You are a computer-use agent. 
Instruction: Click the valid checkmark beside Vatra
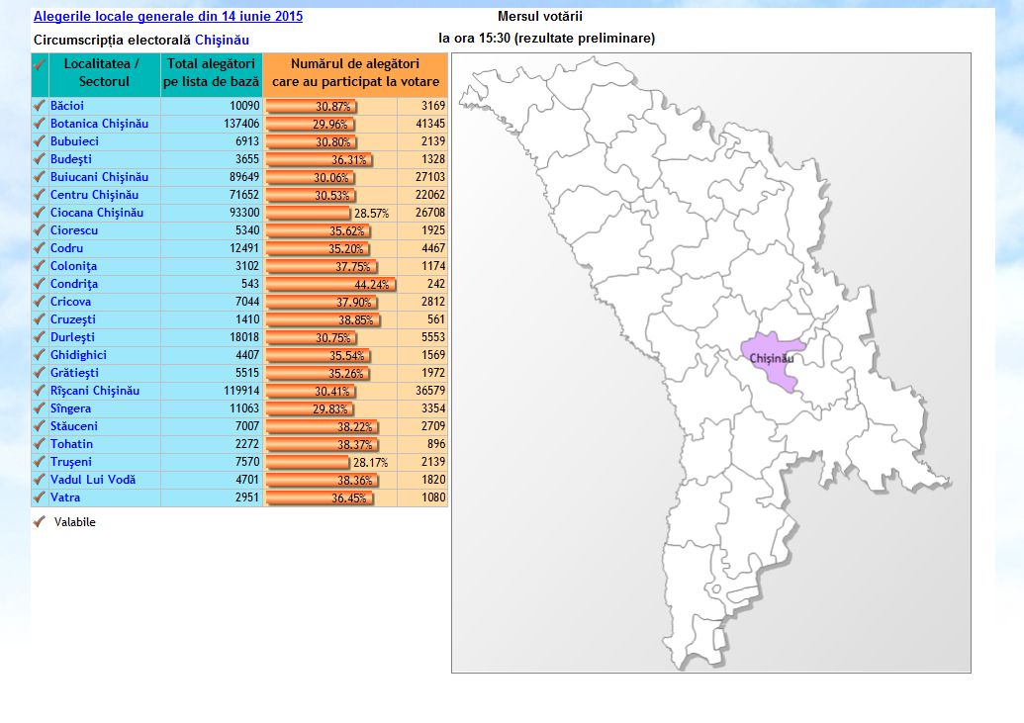40,497
